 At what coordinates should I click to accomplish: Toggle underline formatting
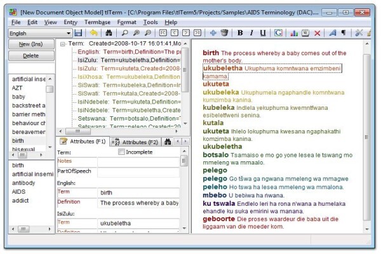(x=263, y=33)
